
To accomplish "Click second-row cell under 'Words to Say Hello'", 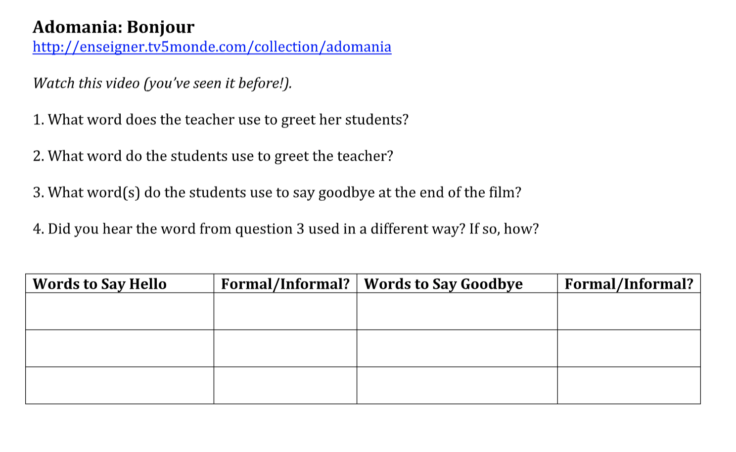I will (120, 349).
